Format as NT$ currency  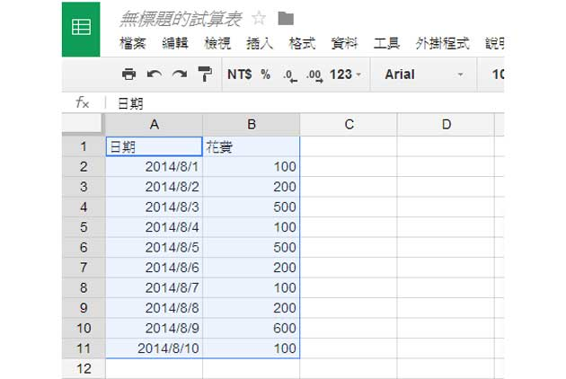point(240,75)
